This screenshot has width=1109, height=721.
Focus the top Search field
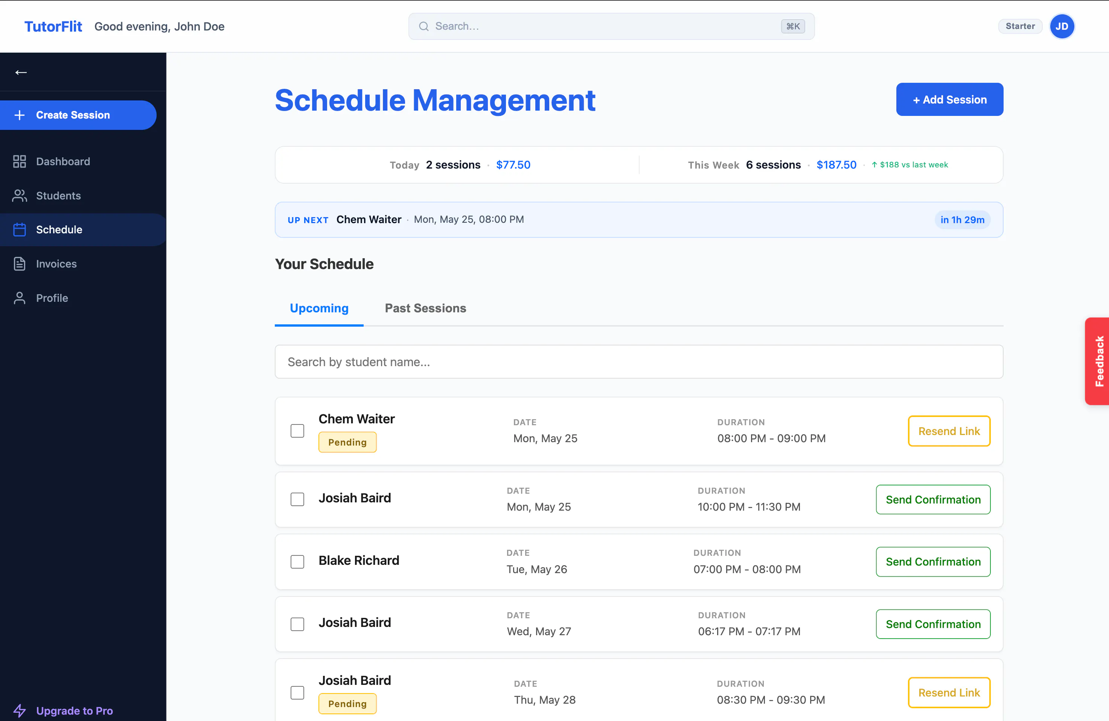(611, 26)
